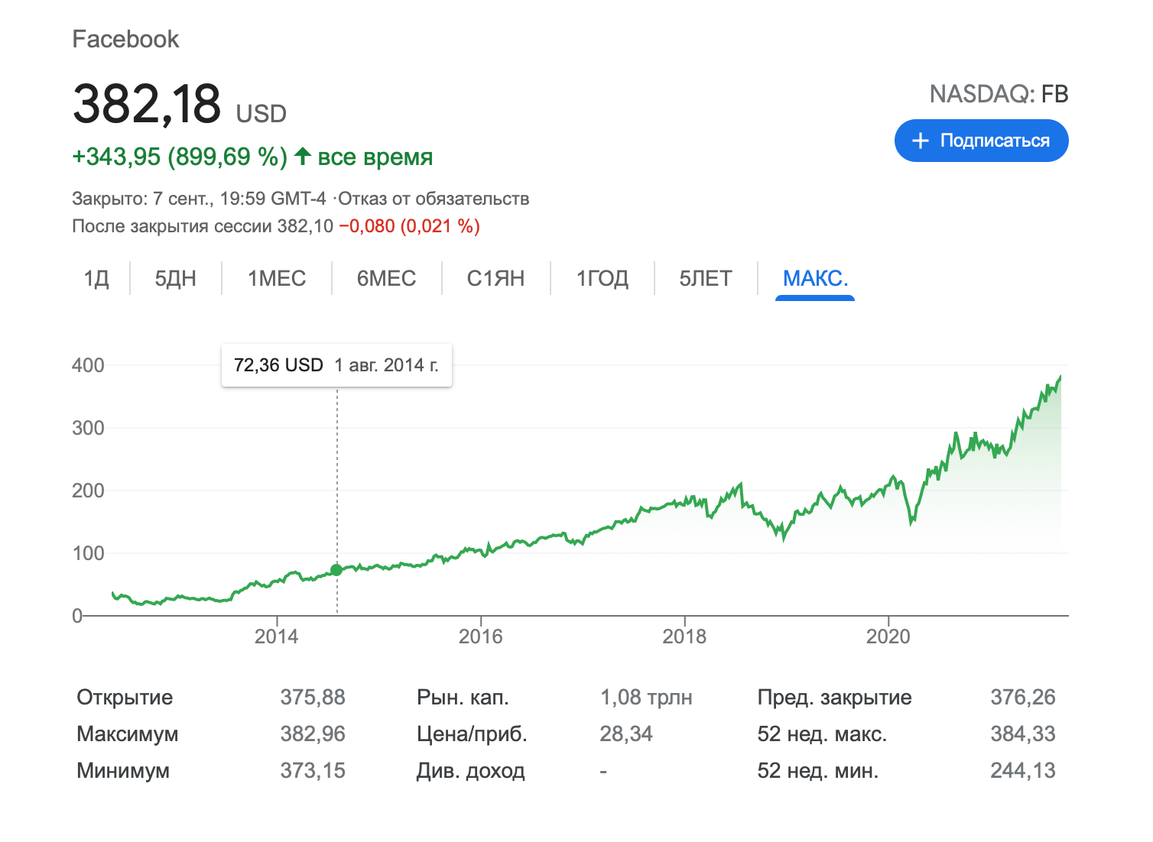Click the 2020 x-axis label
Viewport: 1153px width, 842px height.
[x=888, y=636]
